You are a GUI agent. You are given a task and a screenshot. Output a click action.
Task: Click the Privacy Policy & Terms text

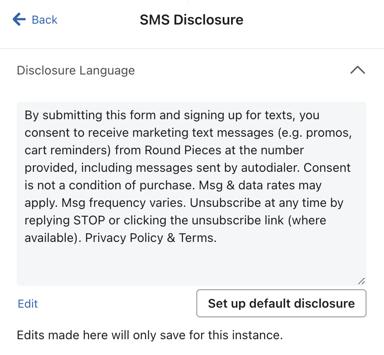(x=150, y=238)
